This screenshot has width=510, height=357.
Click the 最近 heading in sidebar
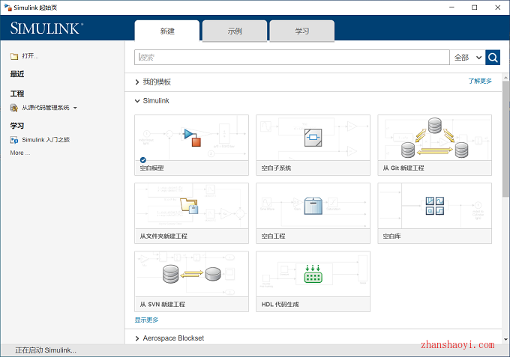point(17,74)
